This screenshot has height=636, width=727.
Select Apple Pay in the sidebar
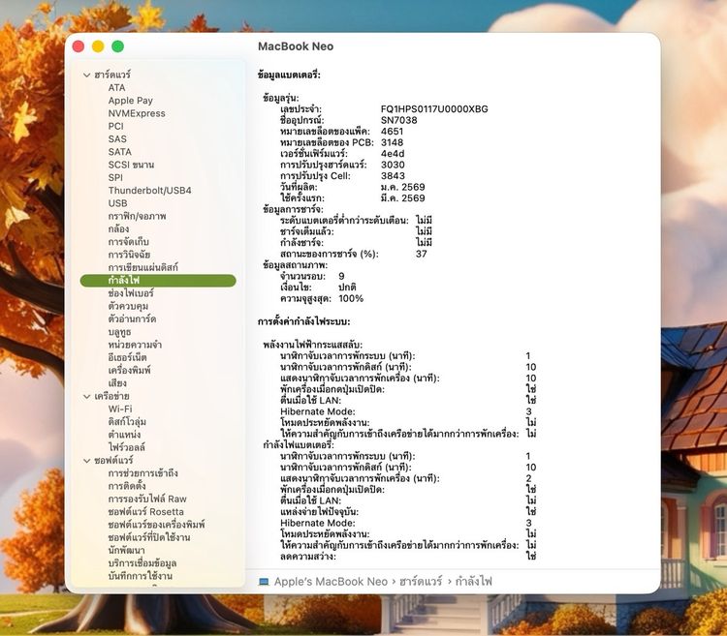point(130,101)
